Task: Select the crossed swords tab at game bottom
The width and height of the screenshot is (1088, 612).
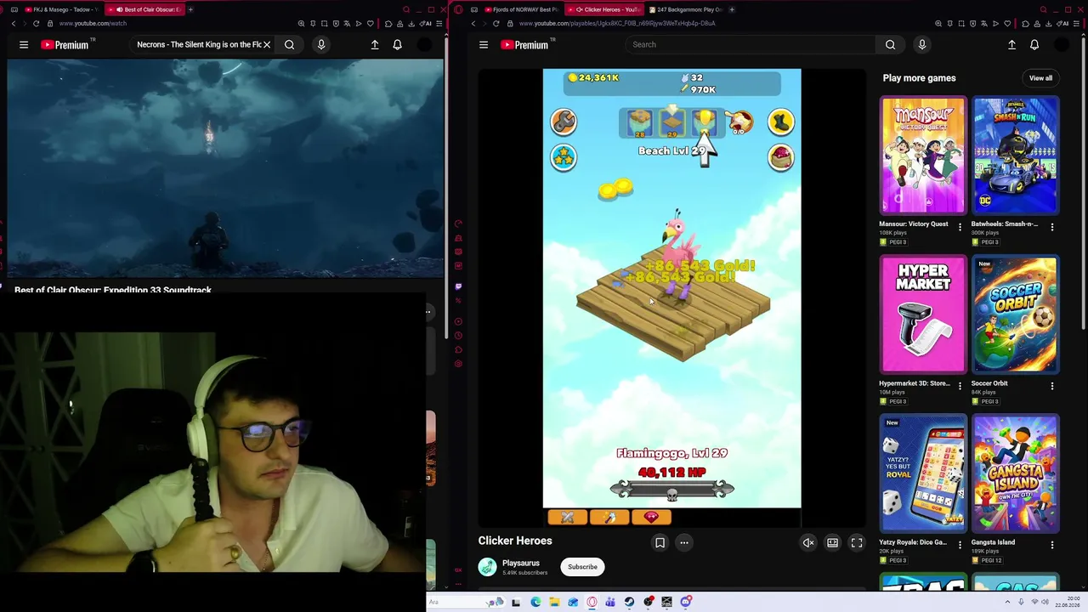Action: (568, 517)
